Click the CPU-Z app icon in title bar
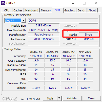Viewport: 102px width, 102px height. [3, 3]
